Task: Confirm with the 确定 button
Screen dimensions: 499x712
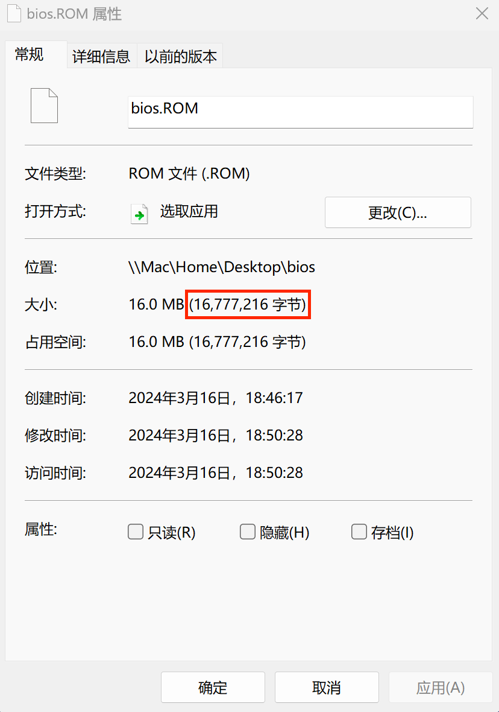Action: coord(213,687)
